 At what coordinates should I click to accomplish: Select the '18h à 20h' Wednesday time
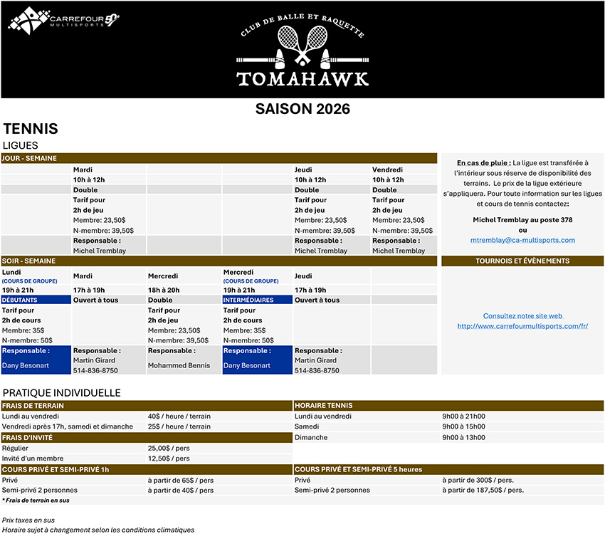tap(164, 290)
